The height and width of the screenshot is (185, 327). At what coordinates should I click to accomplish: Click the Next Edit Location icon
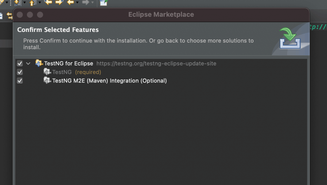tap(59, 2)
